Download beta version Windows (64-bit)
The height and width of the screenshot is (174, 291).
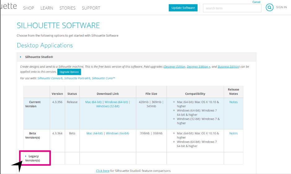click(117, 133)
